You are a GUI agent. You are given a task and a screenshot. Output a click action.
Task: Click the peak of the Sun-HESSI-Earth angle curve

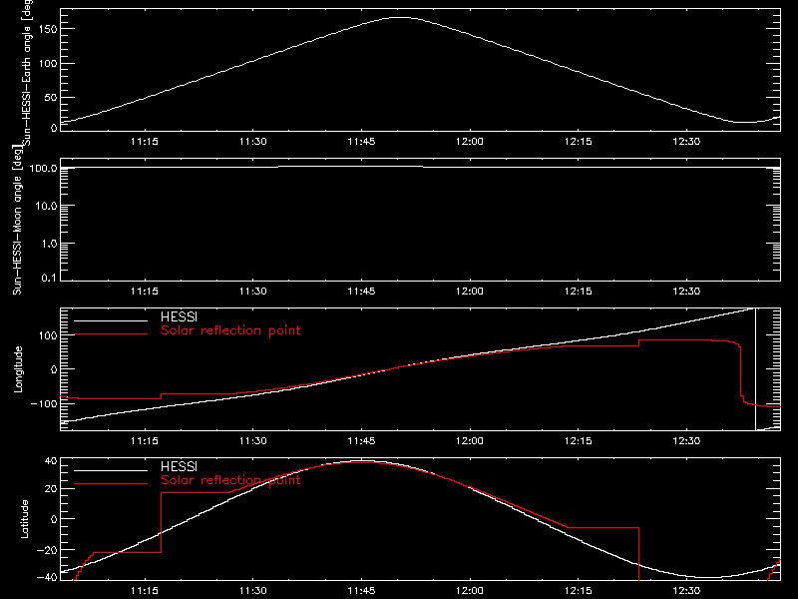(x=401, y=18)
